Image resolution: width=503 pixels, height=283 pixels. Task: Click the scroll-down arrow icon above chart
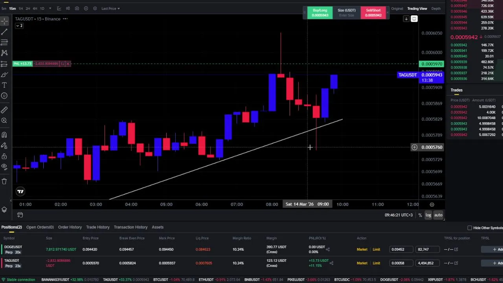pyautogui.click(x=406, y=19)
